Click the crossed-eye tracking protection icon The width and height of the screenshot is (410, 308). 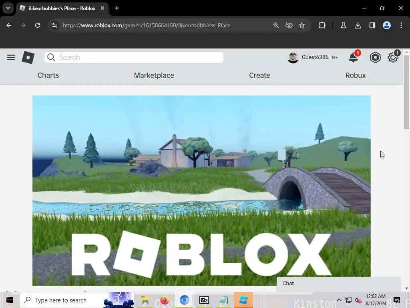(x=289, y=25)
